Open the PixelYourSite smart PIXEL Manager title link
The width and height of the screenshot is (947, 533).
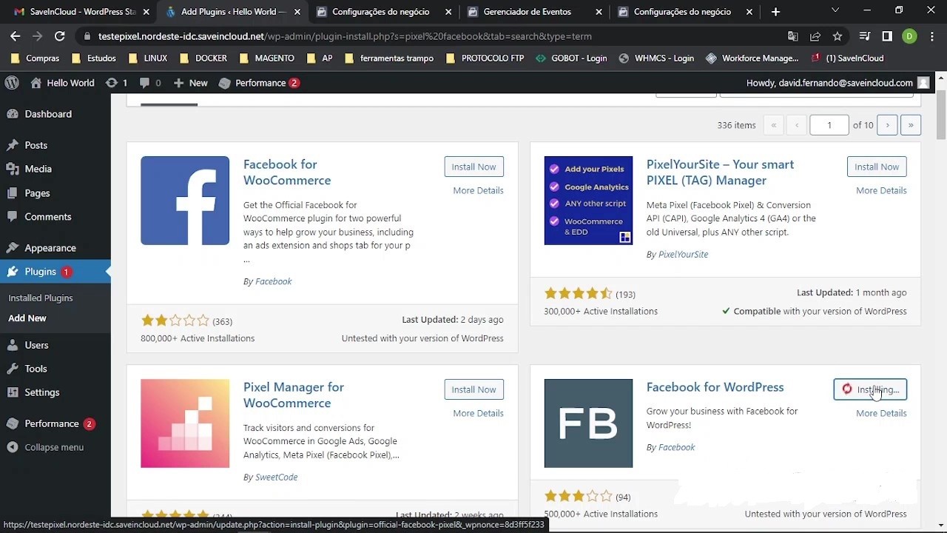click(720, 172)
